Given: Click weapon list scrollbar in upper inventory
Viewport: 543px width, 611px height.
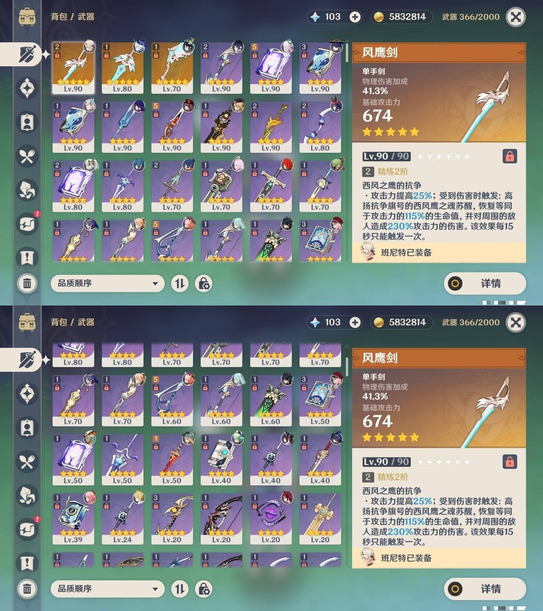Looking at the screenshot, I should [347, 53].
